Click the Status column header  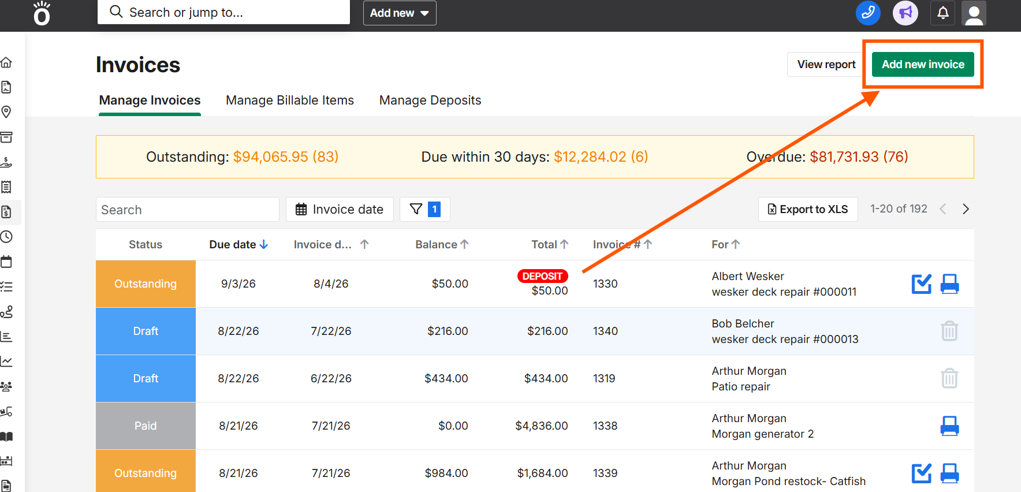[146, 244]
